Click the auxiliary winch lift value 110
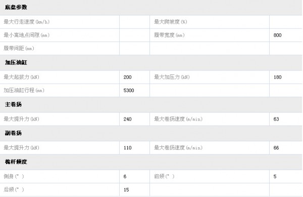This screenshot has height=197, width=303. pos(128,148)
